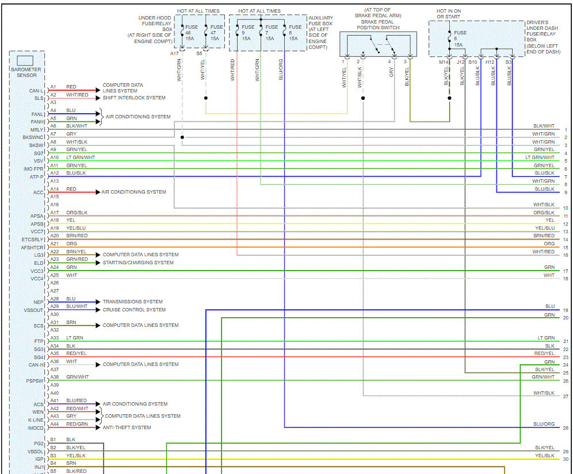Select the FUSE 46 15A label
This screenshot has height=474, width=573.
191,33
